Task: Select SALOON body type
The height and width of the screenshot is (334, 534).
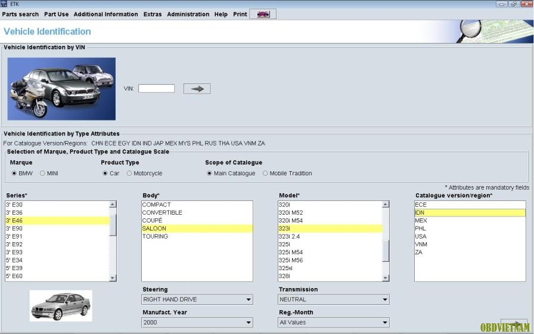Action: [197, 228]
